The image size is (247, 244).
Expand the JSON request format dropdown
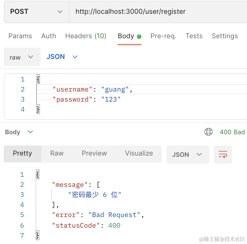pyautogui.click(x=62, y=57)
